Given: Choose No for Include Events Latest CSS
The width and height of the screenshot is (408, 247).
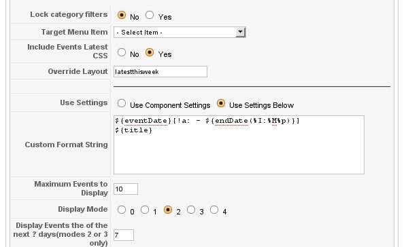Looking at the screenshot, I should (122, 52).
